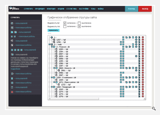Image resolution: width=160 pixels, height=115 pixels.
Task: Click the plus logo in header
Action: (x=14, y=8)
